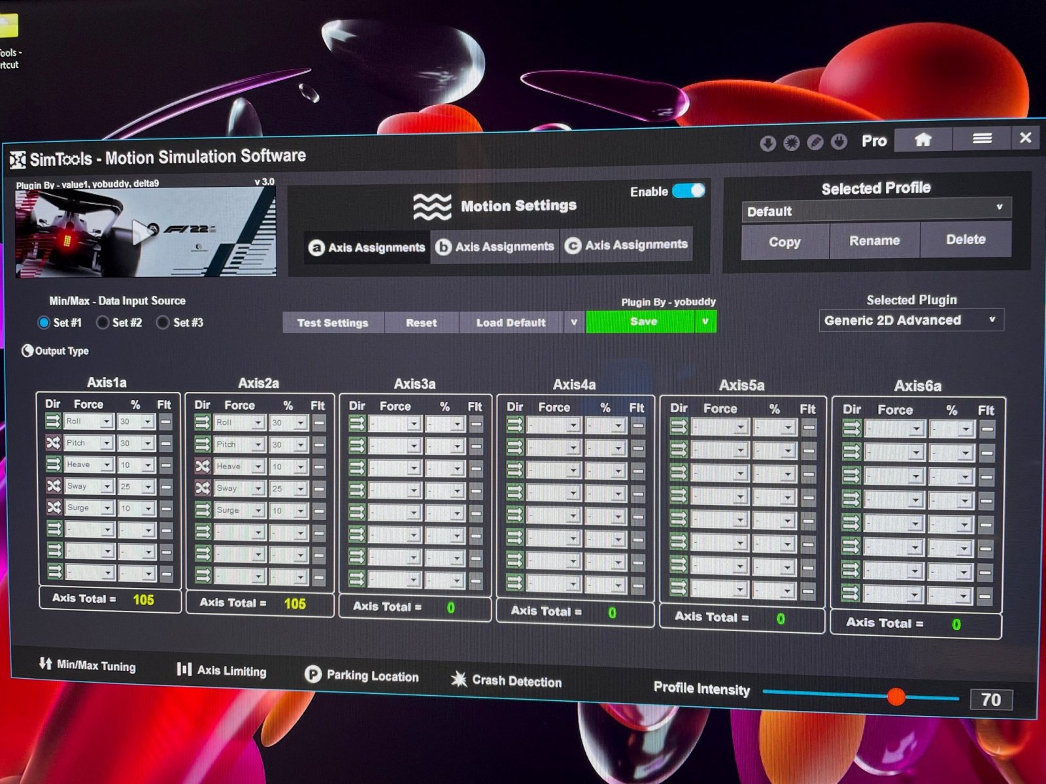
Task: Open the Selected Profile Default dropdown
Action: coord(877,210)
